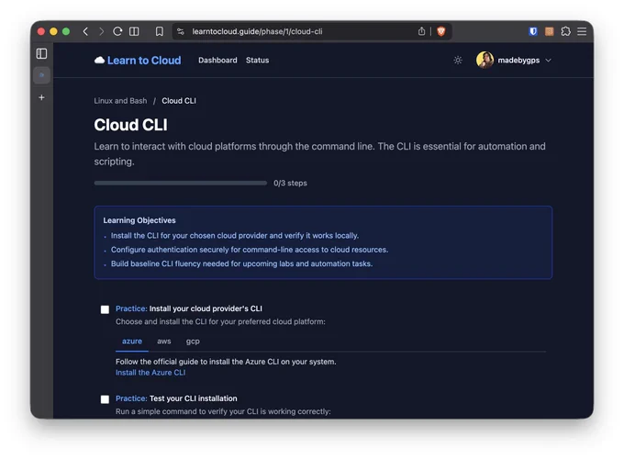Click the orange extension icon in the toolbar
624x459 pixels.
pyautogui.click(x=549, y=31)
